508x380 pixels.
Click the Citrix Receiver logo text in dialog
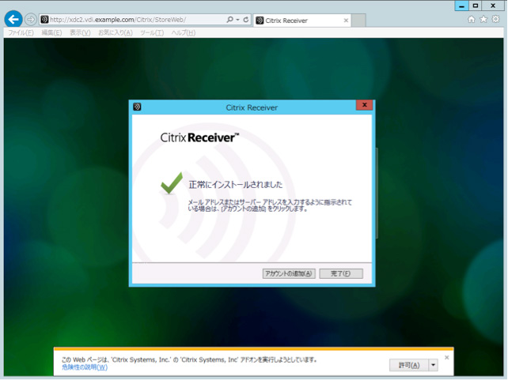(x=199, y=137)
